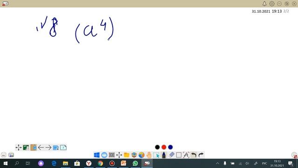Click the page counter 2/2
The width and height of the screenshot is (298, 168).
pos(286,11)
